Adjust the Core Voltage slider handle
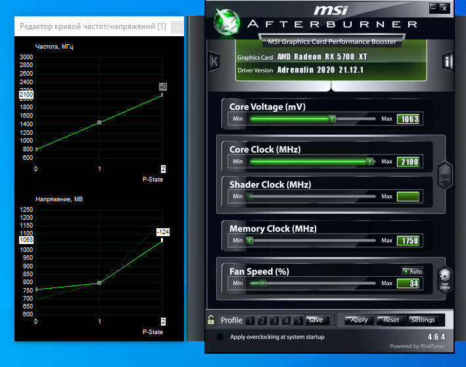This screenshot has width=466, height=367. [333, 119]
